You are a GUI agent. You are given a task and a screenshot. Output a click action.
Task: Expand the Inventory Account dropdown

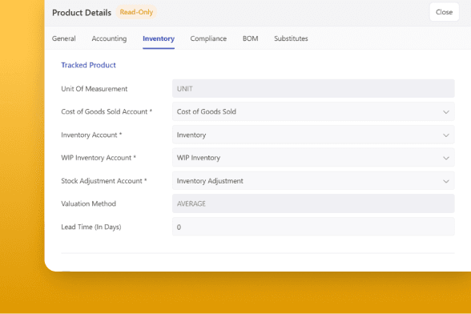click(313, 135)
